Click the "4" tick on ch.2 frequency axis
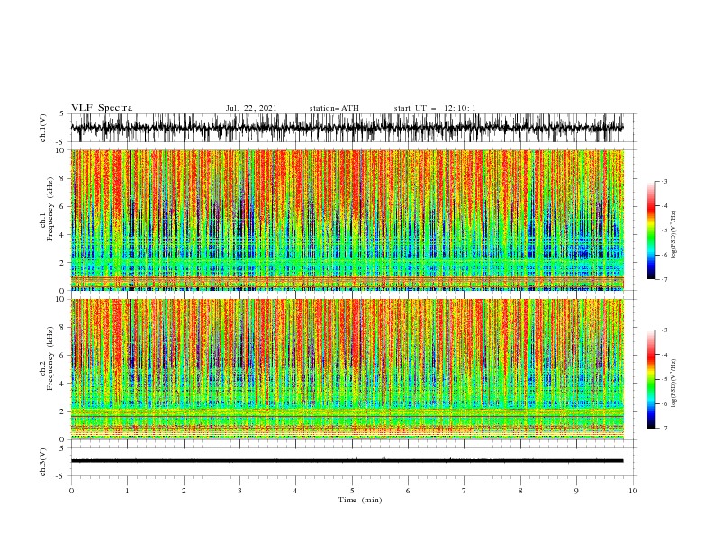The width and height of the screenshot is (713, 551). (62, 384)
